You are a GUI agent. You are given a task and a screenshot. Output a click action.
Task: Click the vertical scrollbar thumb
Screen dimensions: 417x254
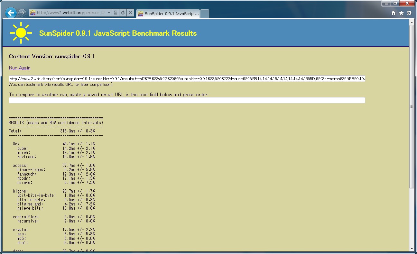[412, 106]
